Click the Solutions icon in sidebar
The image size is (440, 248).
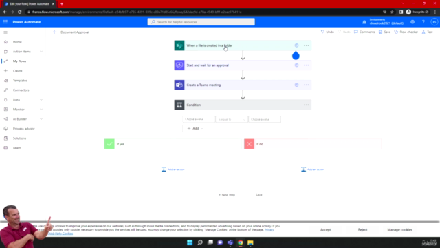pos(5,138)
